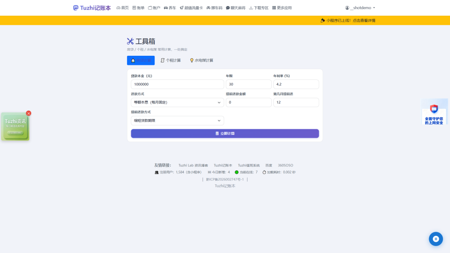Click the green 当前在线 status dot
The image size is (450, 253).
(x=237, y=172)
